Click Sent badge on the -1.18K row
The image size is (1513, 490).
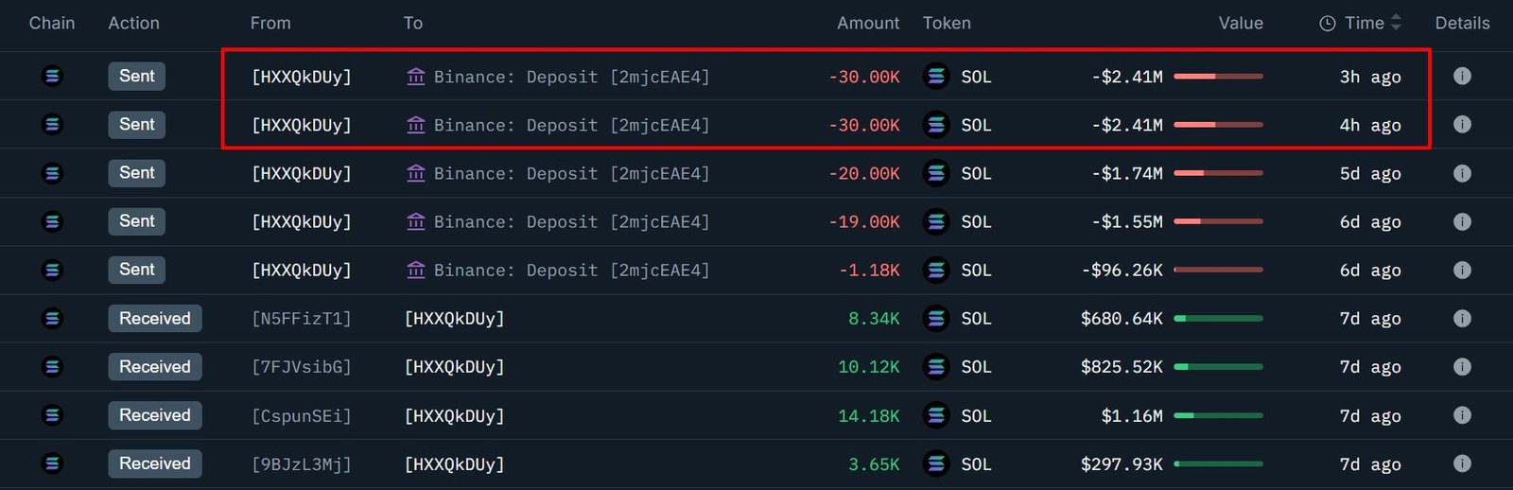(x=137, y=270)
